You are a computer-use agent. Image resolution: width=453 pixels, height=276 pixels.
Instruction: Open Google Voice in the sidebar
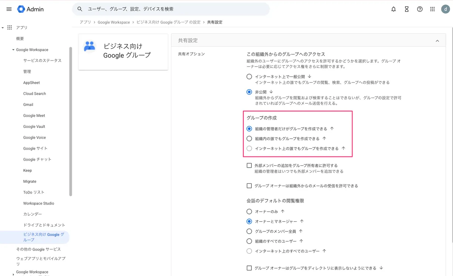[34, 138]
